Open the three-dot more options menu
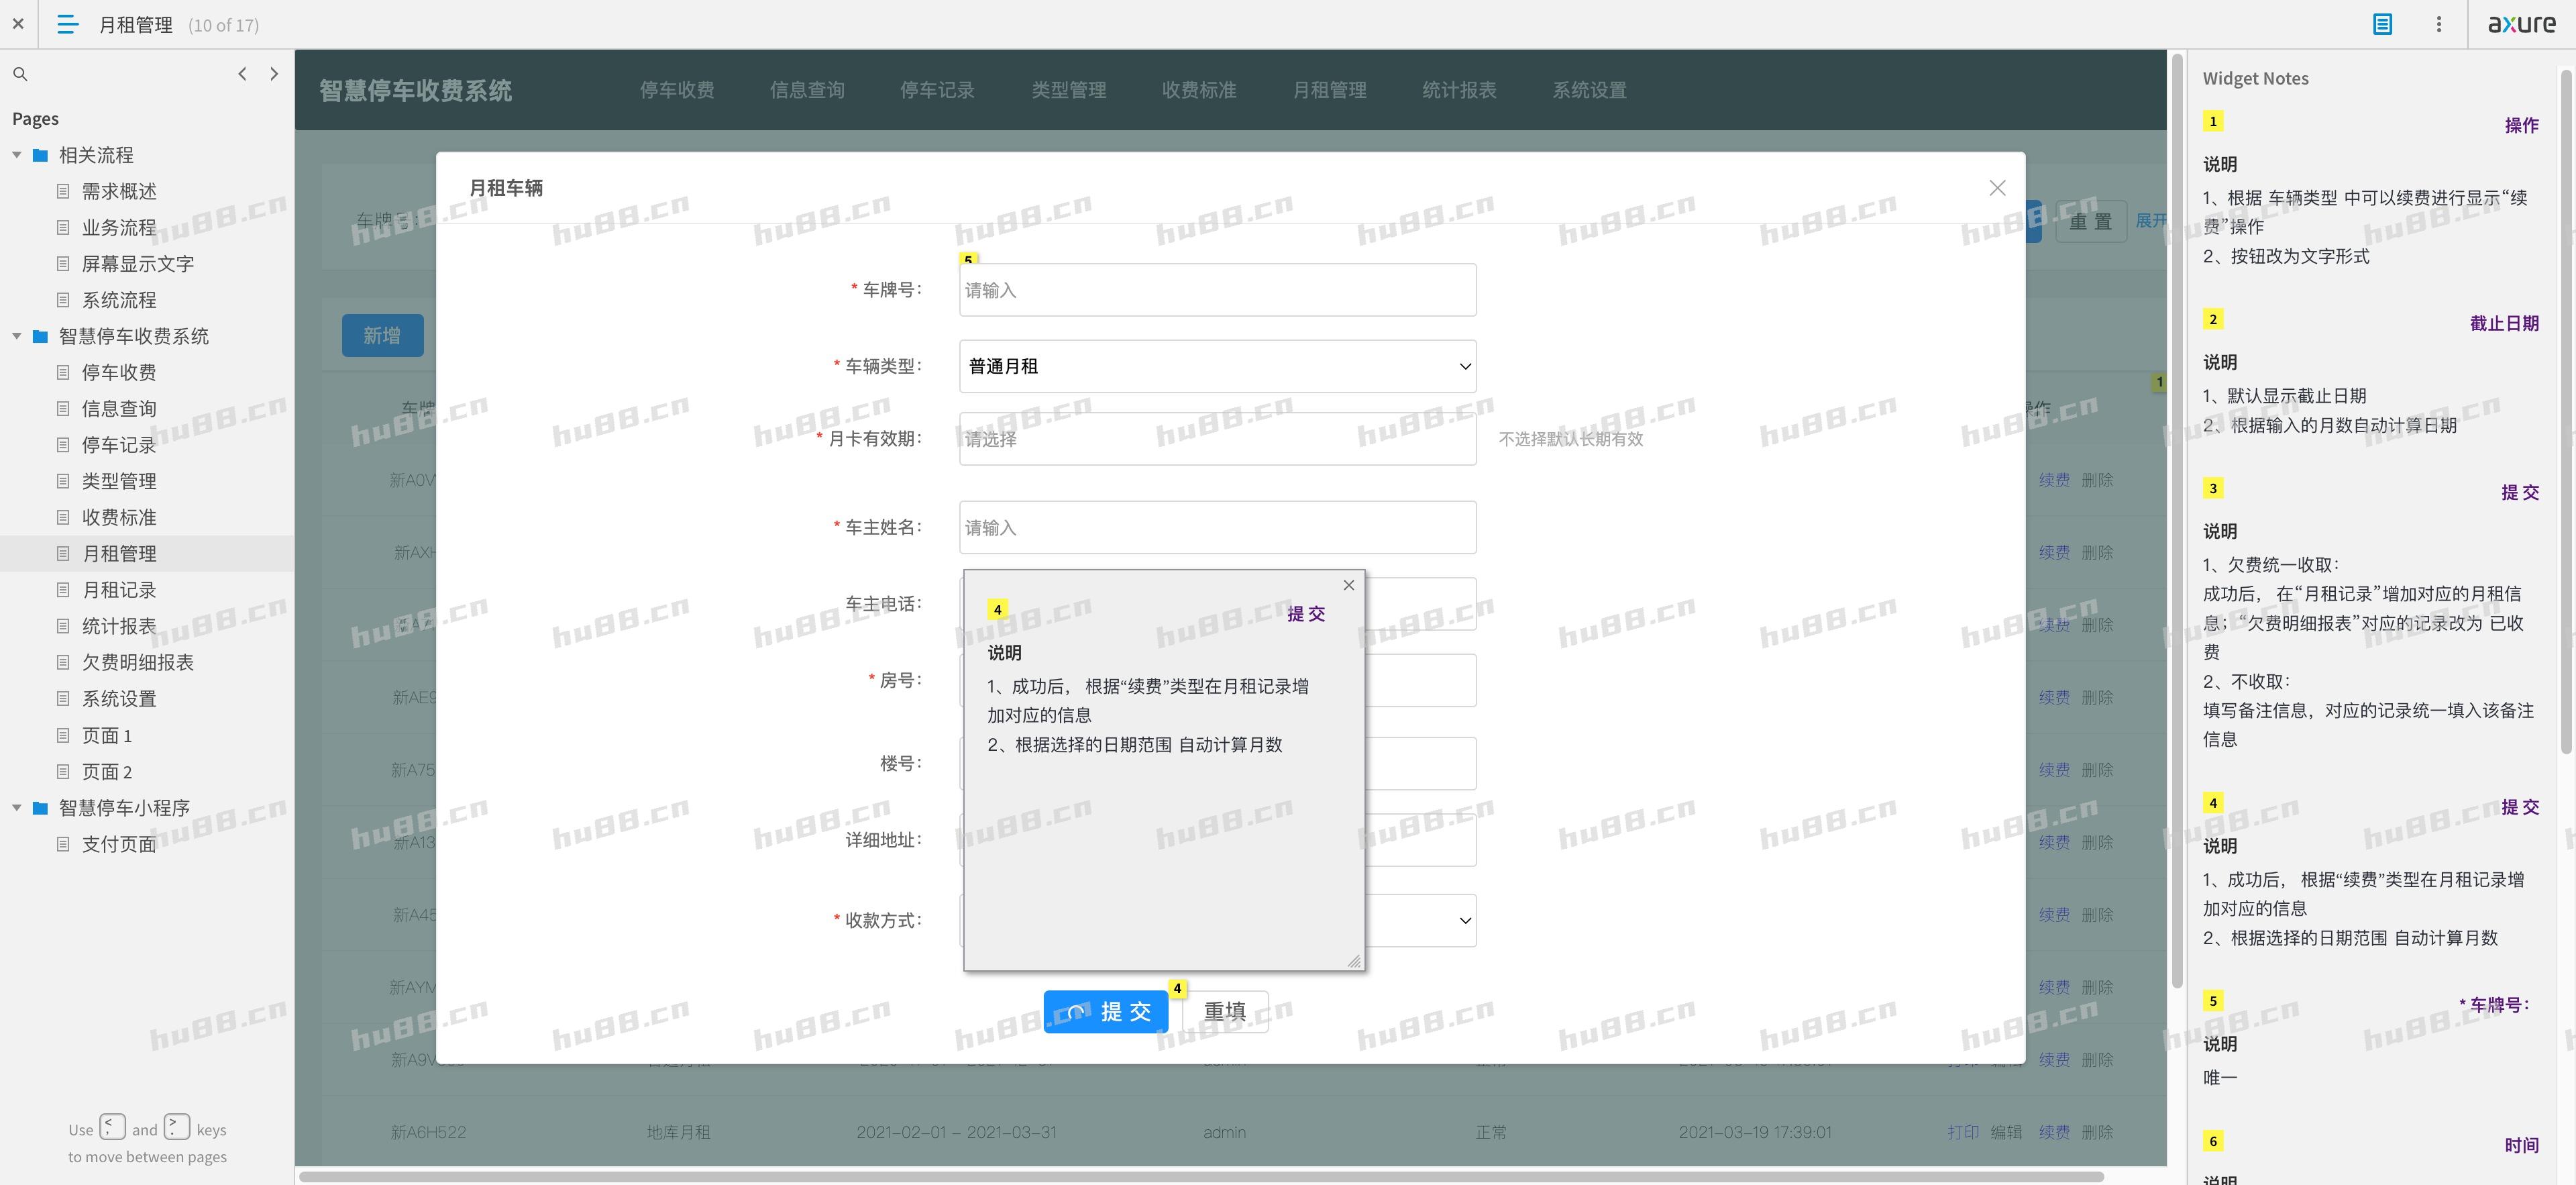Screen dimensions: 2576x1185 [x=2438, y=24]
